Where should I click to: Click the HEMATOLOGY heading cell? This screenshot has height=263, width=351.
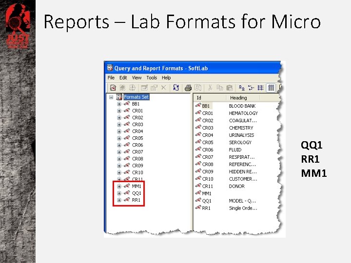[243, 113]
